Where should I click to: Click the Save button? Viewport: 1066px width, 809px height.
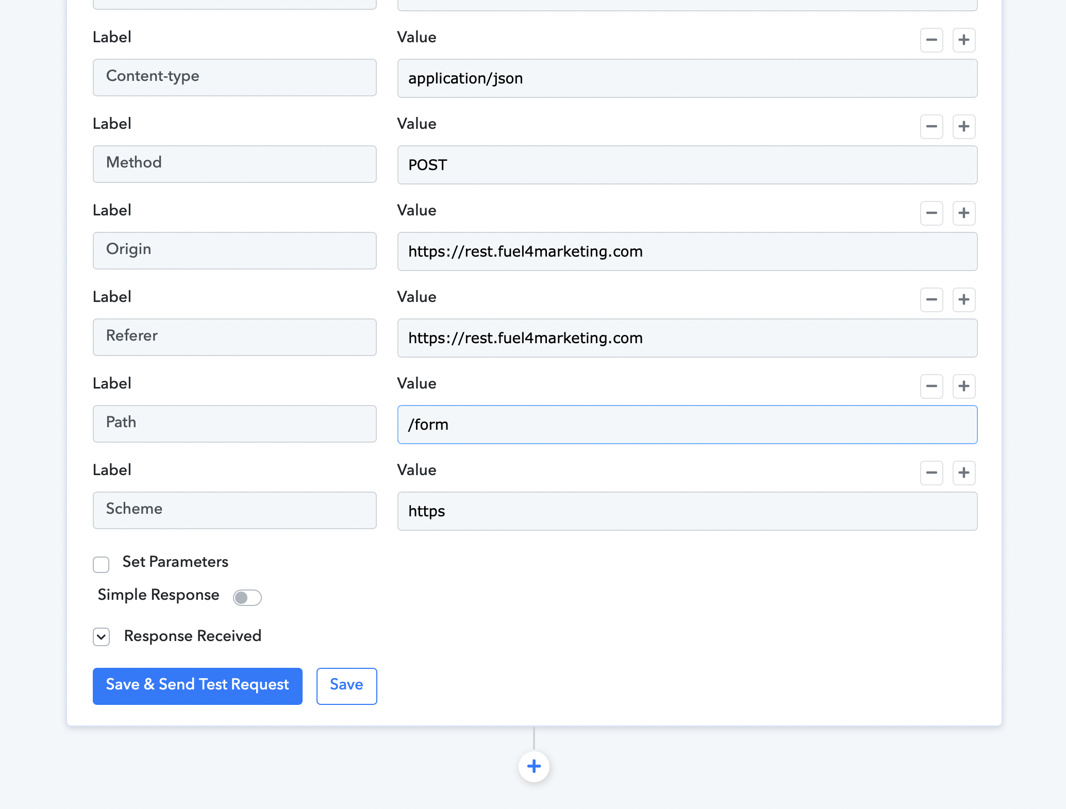tap(347, 686)
